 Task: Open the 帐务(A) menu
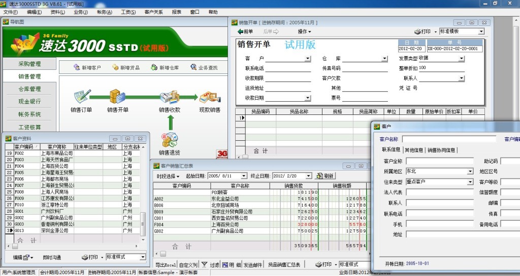click(105, 12)
